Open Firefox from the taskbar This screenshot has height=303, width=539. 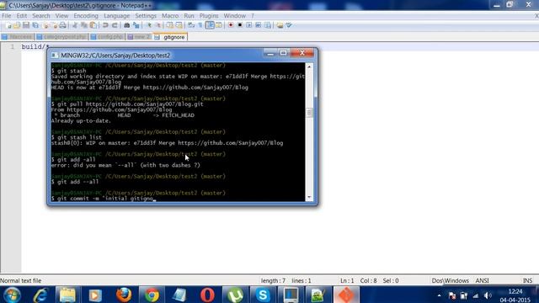coord(124,295)
